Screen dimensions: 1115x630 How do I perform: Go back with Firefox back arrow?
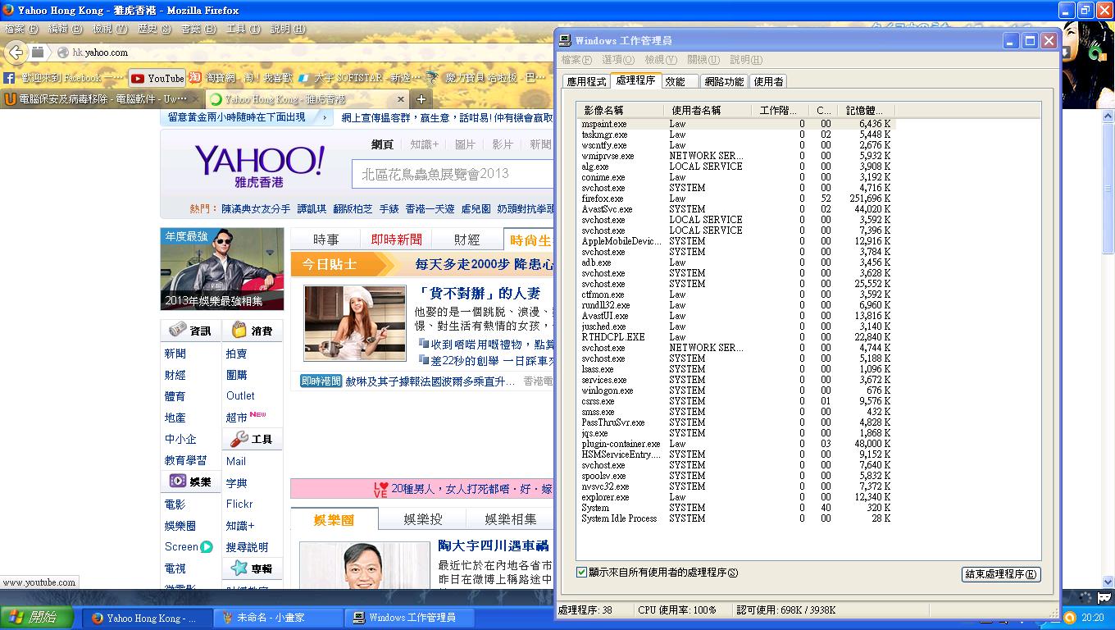tap(16, 52)
